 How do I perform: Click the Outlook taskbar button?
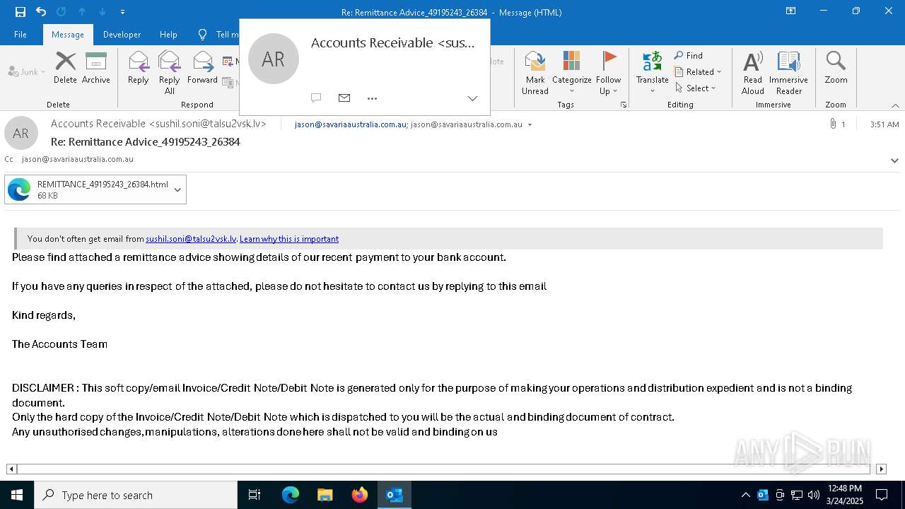tap(395, 495)
